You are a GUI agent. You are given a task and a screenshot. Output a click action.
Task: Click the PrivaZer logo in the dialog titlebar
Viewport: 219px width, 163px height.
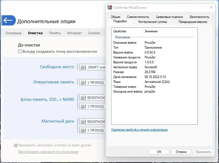(110, 7)
